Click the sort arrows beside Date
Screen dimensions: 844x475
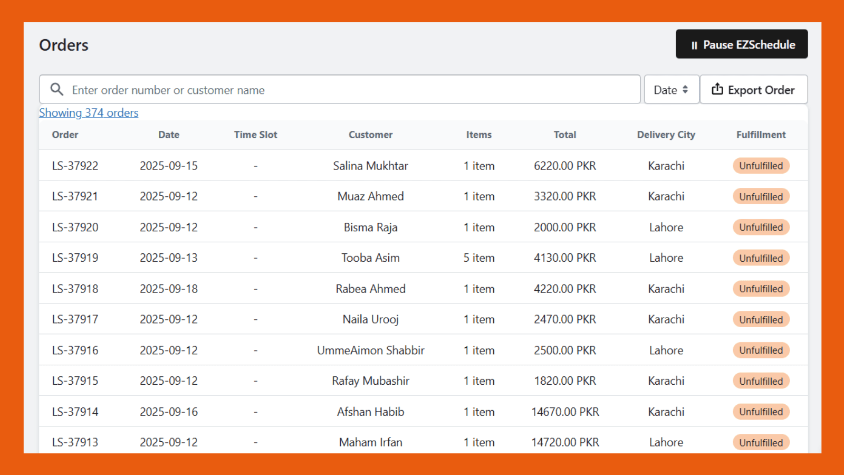tap(685, 89)
